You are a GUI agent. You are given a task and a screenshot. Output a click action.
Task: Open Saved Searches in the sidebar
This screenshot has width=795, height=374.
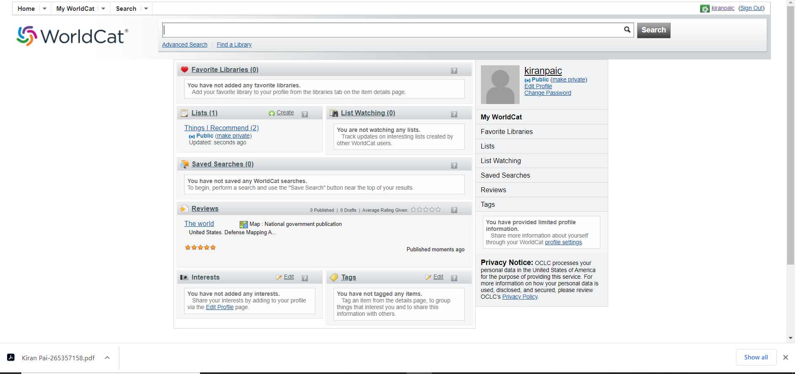pos(505,175)
